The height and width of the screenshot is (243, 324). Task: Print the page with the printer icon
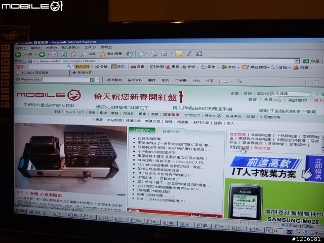[154, 54]
